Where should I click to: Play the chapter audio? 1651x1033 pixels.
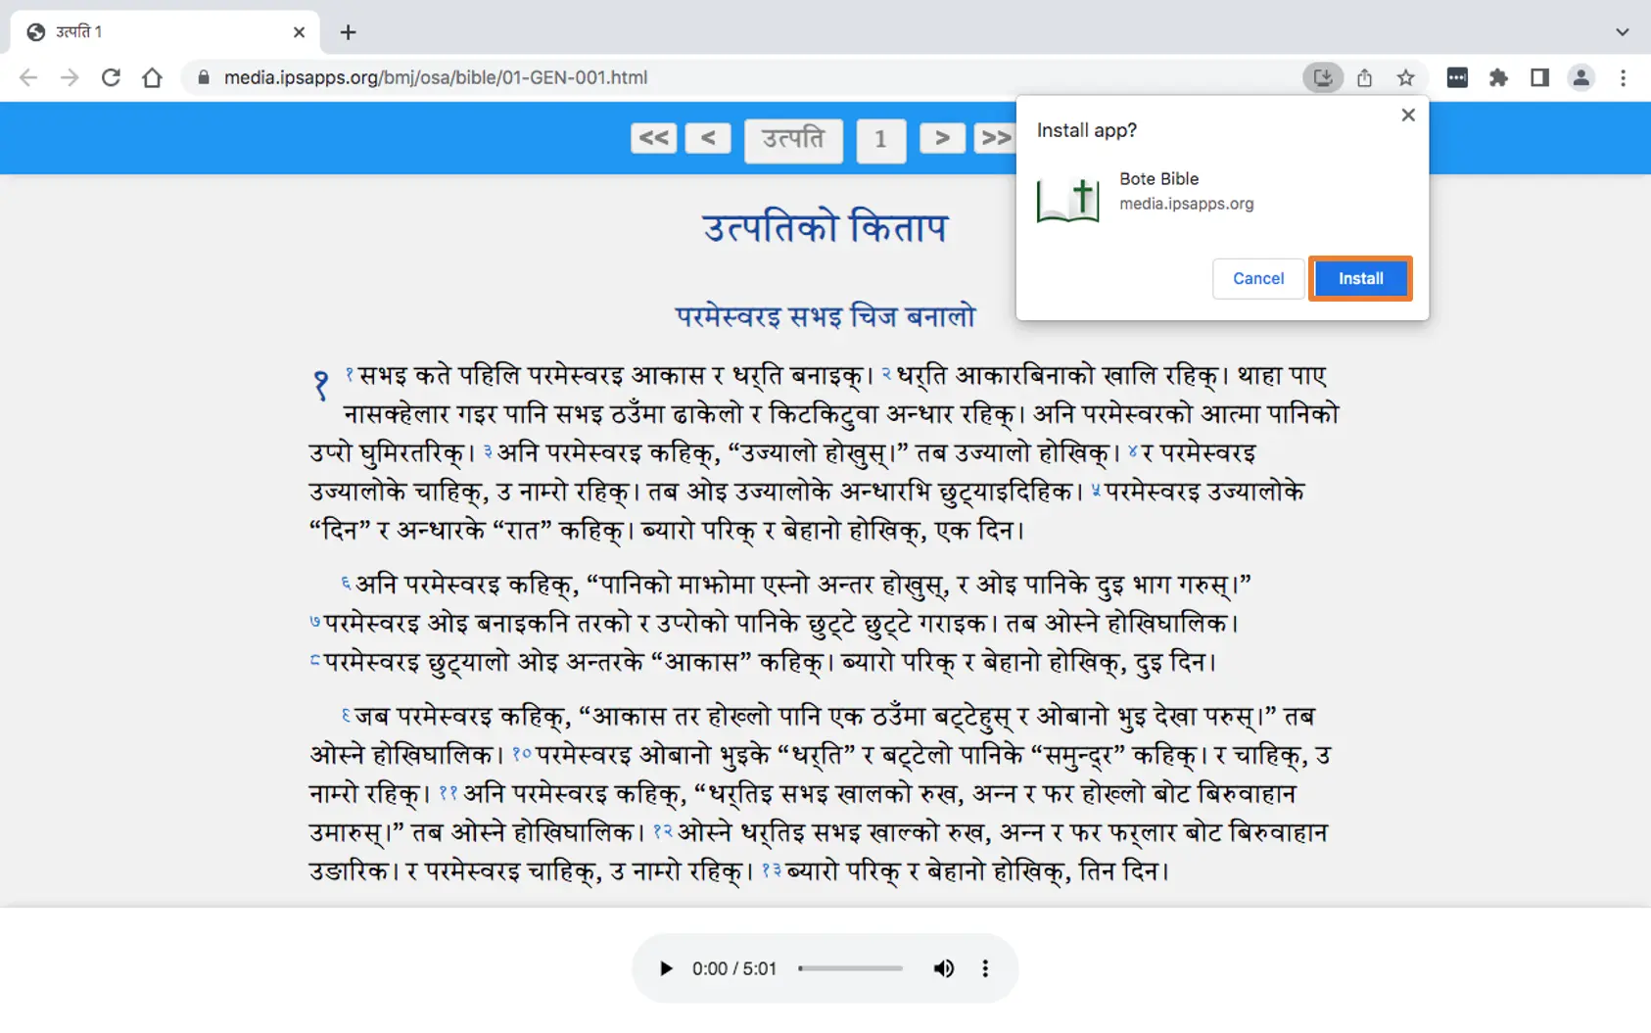pyautogui.click(x=666, y=968)
